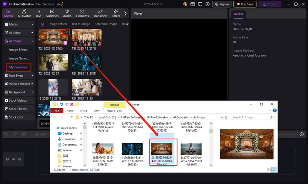The width and height of the screenshot is (308, 184).
Task: Click the open-folder icon on first thumbnail
Action: [65, 32]
